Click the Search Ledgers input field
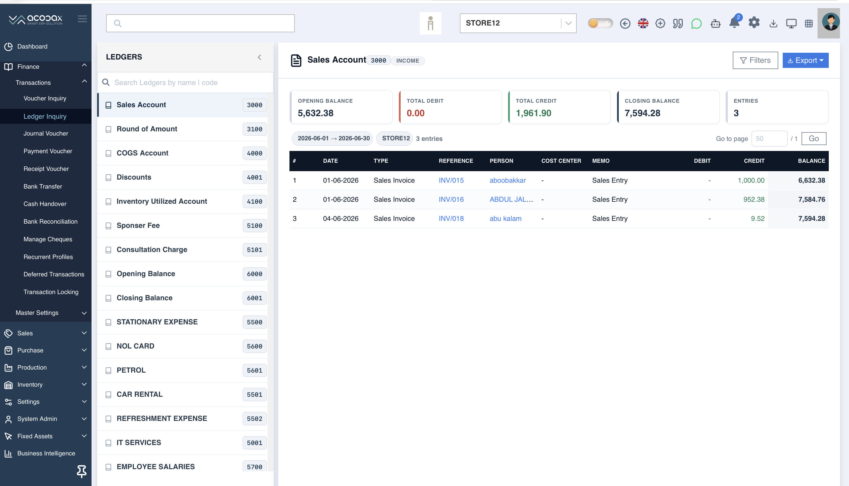The width and height of the screenshot is (849, 486). tap(185, 82)
